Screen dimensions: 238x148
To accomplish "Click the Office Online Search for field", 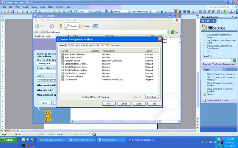I will click(x=217, y=60).
